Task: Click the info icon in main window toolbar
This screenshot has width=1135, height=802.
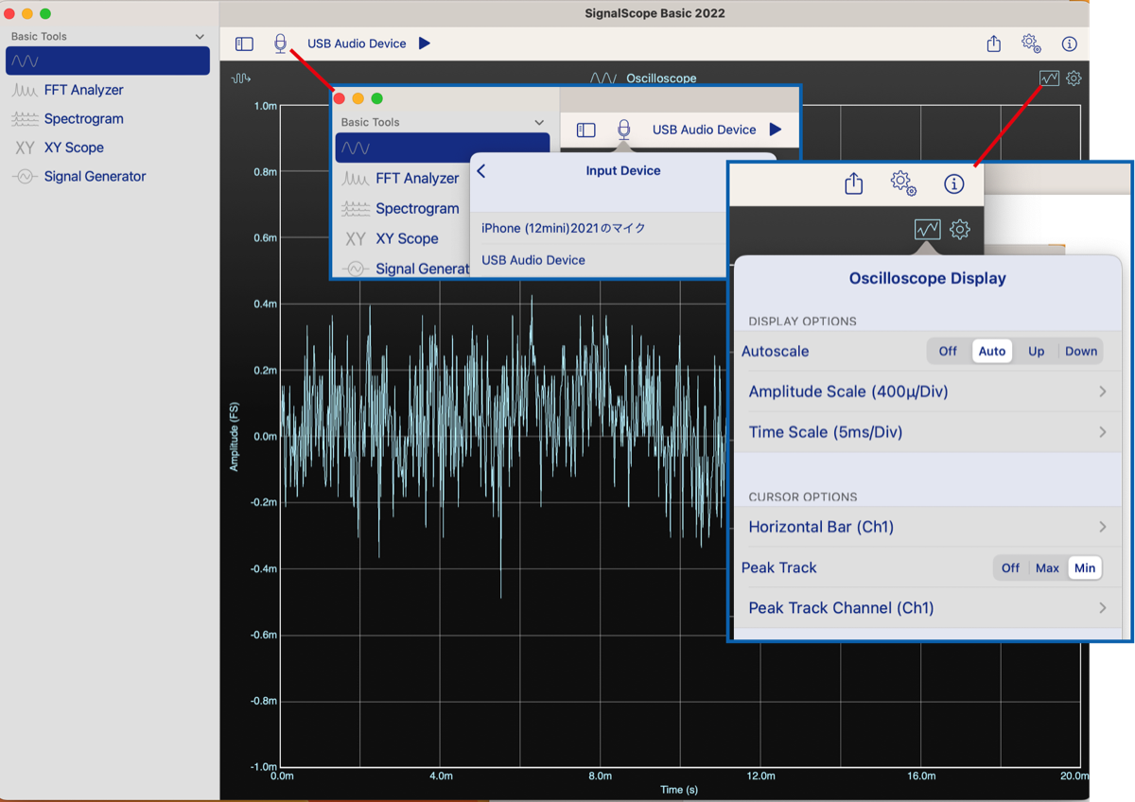Action: [x=1069, y=44]
